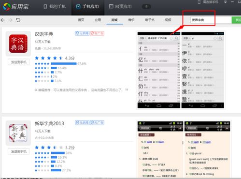
Task: Select the 视频 category tab
Action: pos(168,20)
